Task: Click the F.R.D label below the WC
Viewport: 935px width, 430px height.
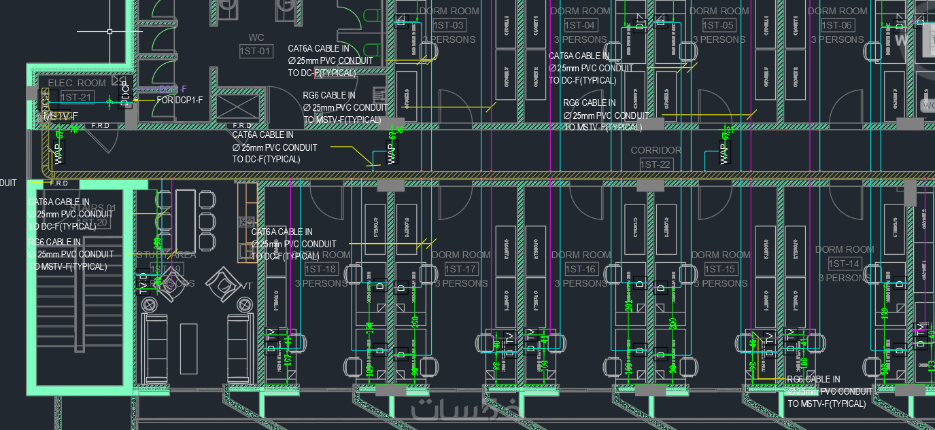Action: pos(243,126)
